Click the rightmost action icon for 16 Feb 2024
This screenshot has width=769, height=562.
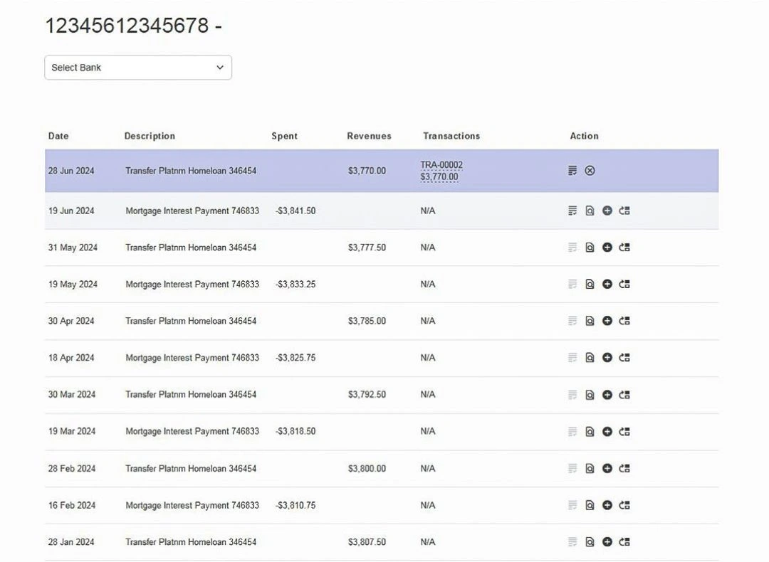(x=624, y=505)
